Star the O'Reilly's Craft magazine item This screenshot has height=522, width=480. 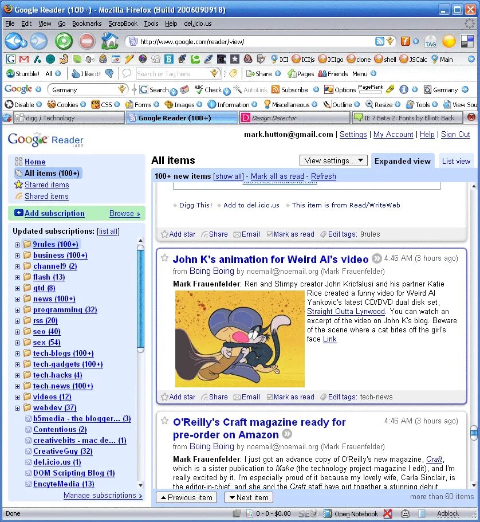pos(164,421)
